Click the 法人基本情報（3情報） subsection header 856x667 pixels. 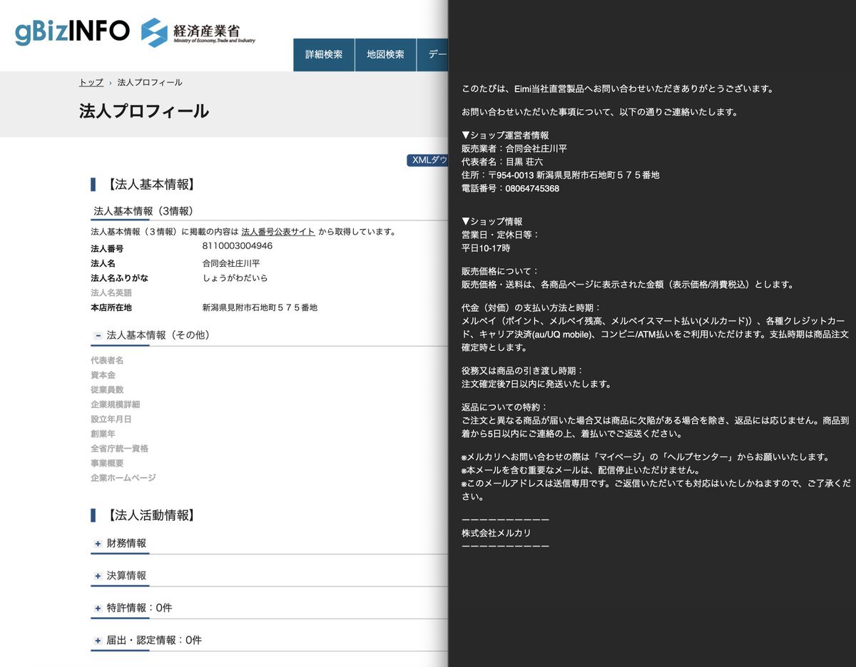pos(144,211)
